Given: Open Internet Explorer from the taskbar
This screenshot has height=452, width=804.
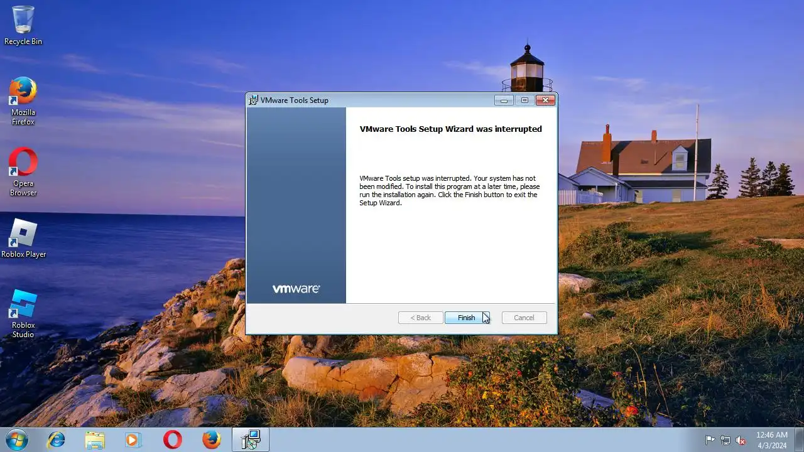Looking at the screenshot, I should pos(56,439).
